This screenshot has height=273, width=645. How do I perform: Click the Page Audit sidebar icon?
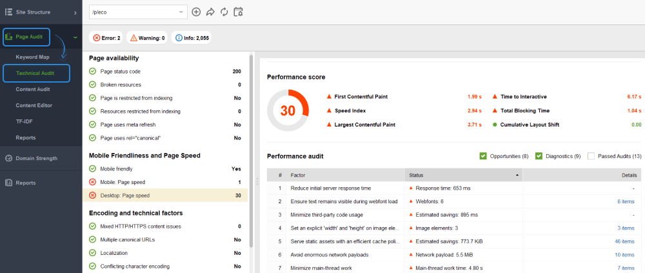click(8, 37)
